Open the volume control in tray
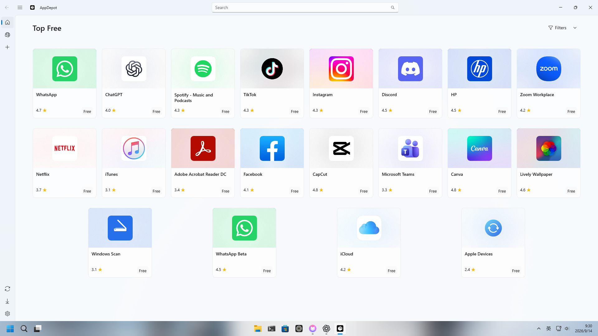This screenshot has height=336, width=598. [x=567, y=329]
